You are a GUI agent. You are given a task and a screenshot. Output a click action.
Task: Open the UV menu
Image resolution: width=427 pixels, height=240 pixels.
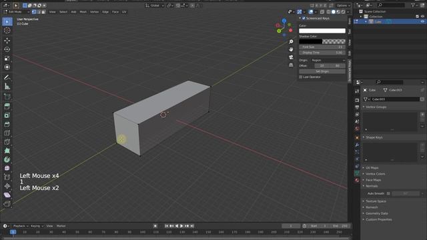(x=124, y=12)
